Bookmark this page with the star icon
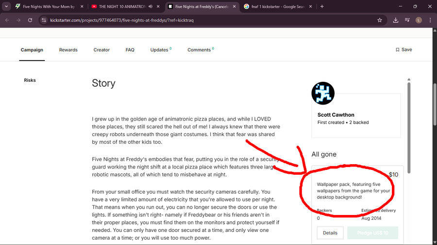Viewport: 437px width, 245px height. click(x=380, y=20)
